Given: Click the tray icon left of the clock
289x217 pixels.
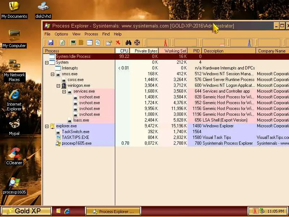Looking at the screenshot, I should [x=262, y=211].
